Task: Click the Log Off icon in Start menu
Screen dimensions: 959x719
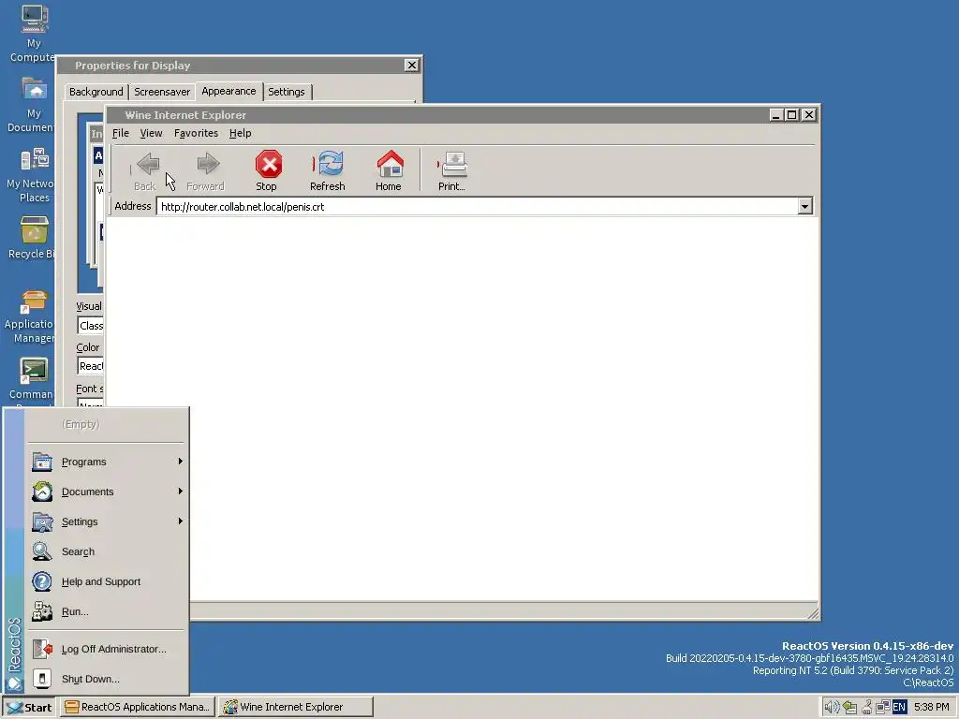Action: 42,649
